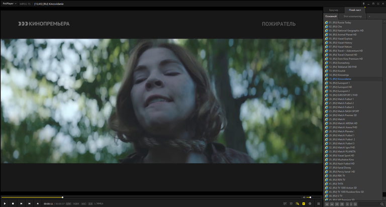Stop playback with the Stop button
386x207 pixels.
[x=13, y=203]
